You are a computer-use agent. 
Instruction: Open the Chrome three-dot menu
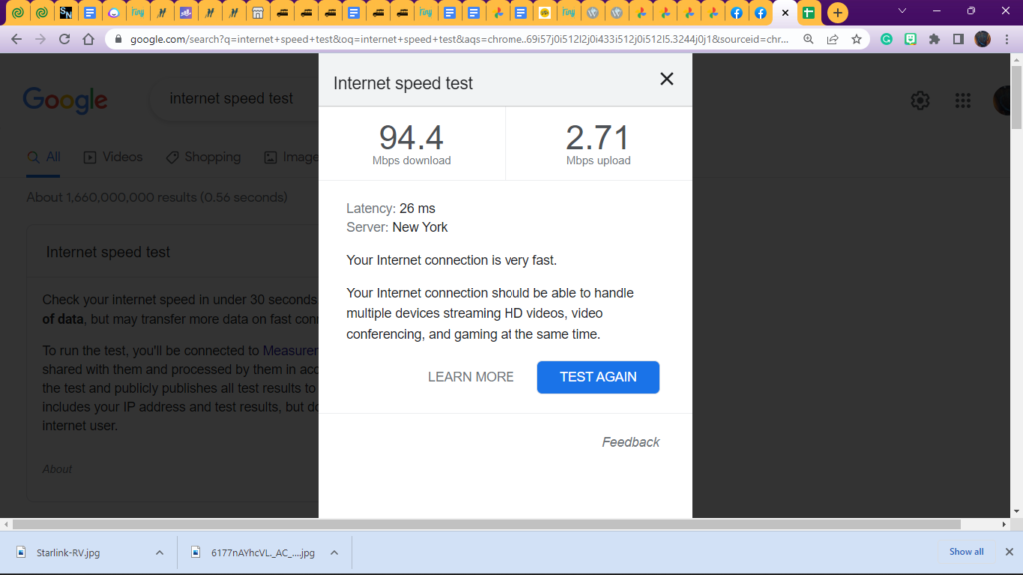(x=1007, y=39)
